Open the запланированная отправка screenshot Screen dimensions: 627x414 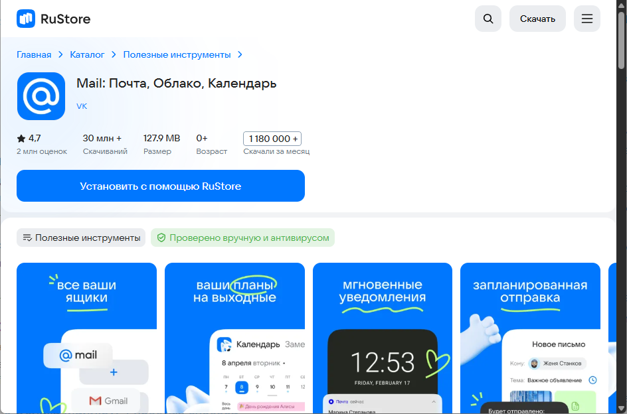coord(530,338)
